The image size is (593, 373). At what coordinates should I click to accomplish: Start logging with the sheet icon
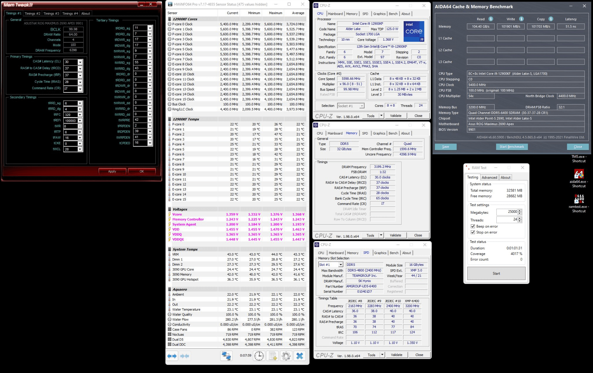(273, 356)
